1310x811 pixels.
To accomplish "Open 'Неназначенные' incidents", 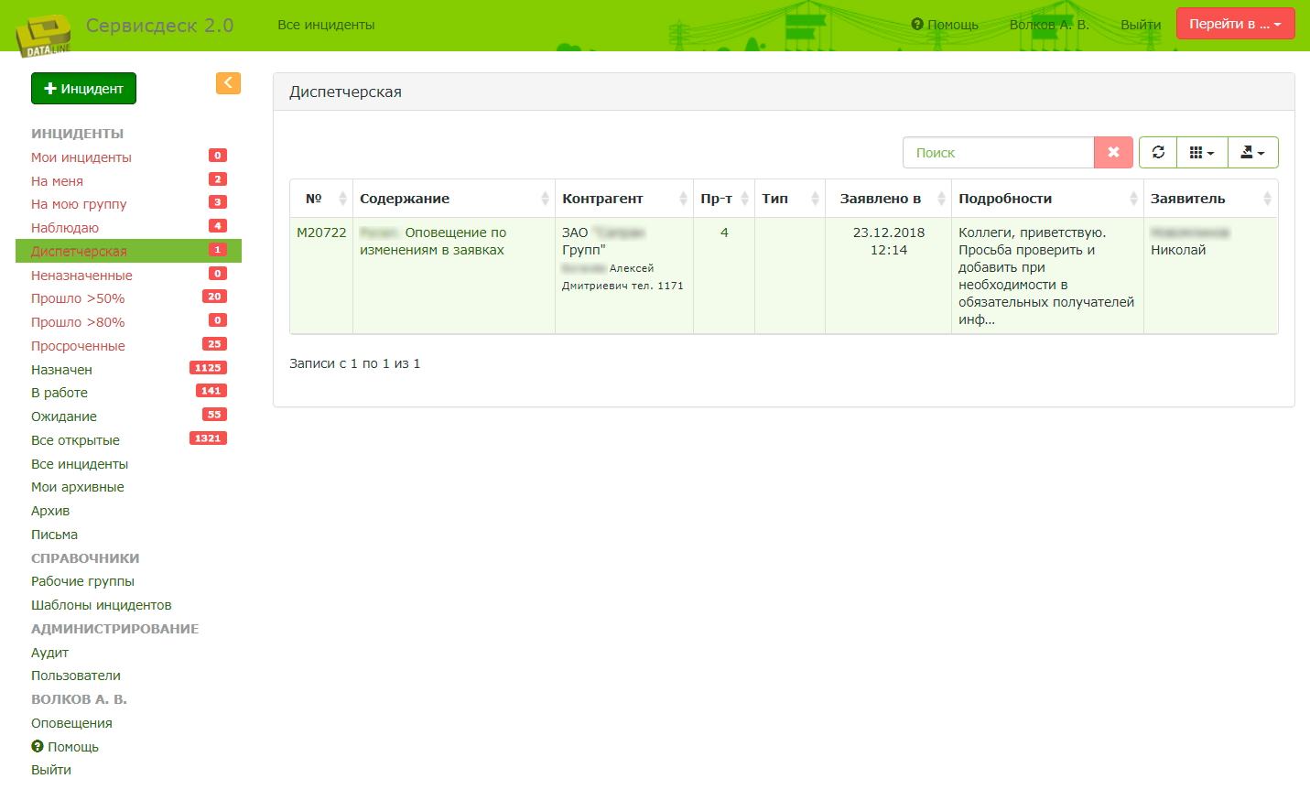I will coord(81,276).
